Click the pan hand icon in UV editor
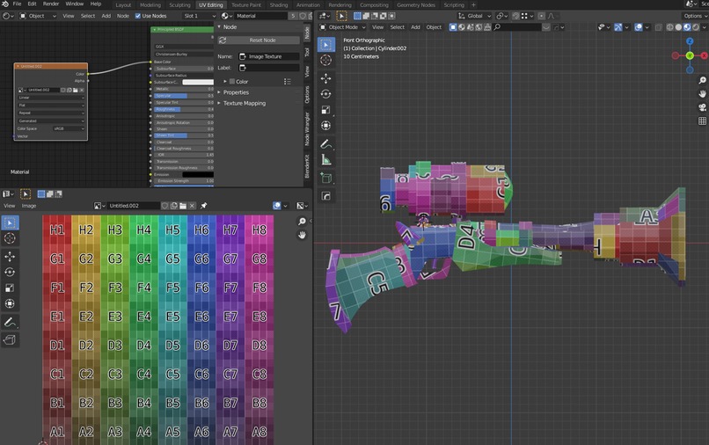Screen dimensions: 709x445 click(x=302, y=235)
